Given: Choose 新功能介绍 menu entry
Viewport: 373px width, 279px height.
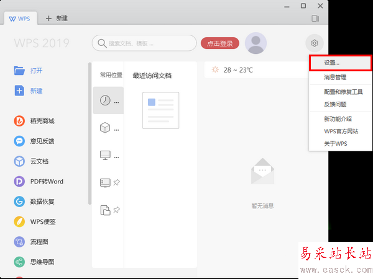Looking at the screenshot, I should click(341, 119).
